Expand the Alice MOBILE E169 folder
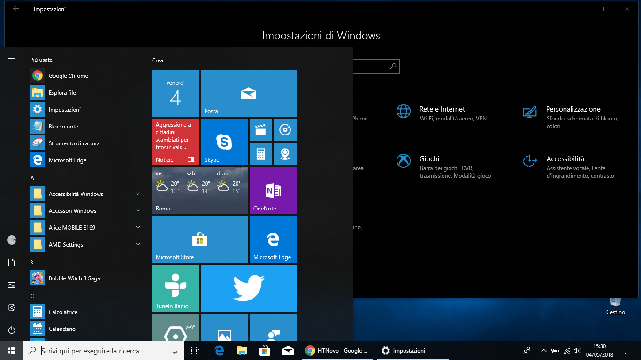The height and width of the screenshot is (360, 641). [85, 228]
